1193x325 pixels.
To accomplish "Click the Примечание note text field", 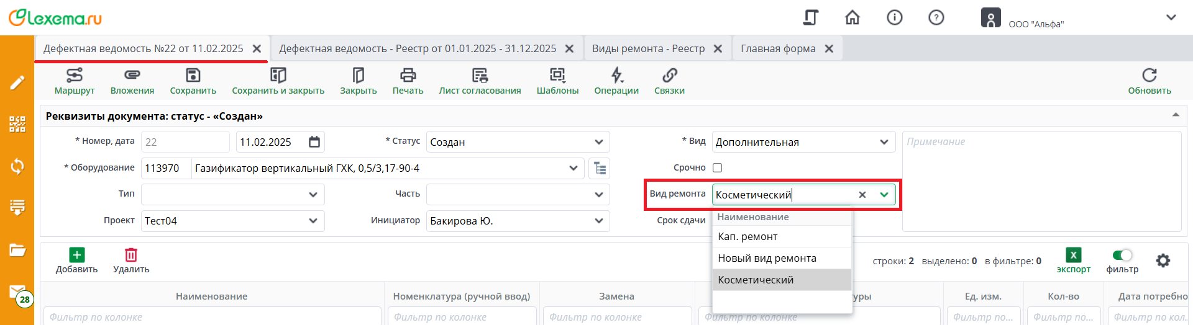I will (1041, 180).
